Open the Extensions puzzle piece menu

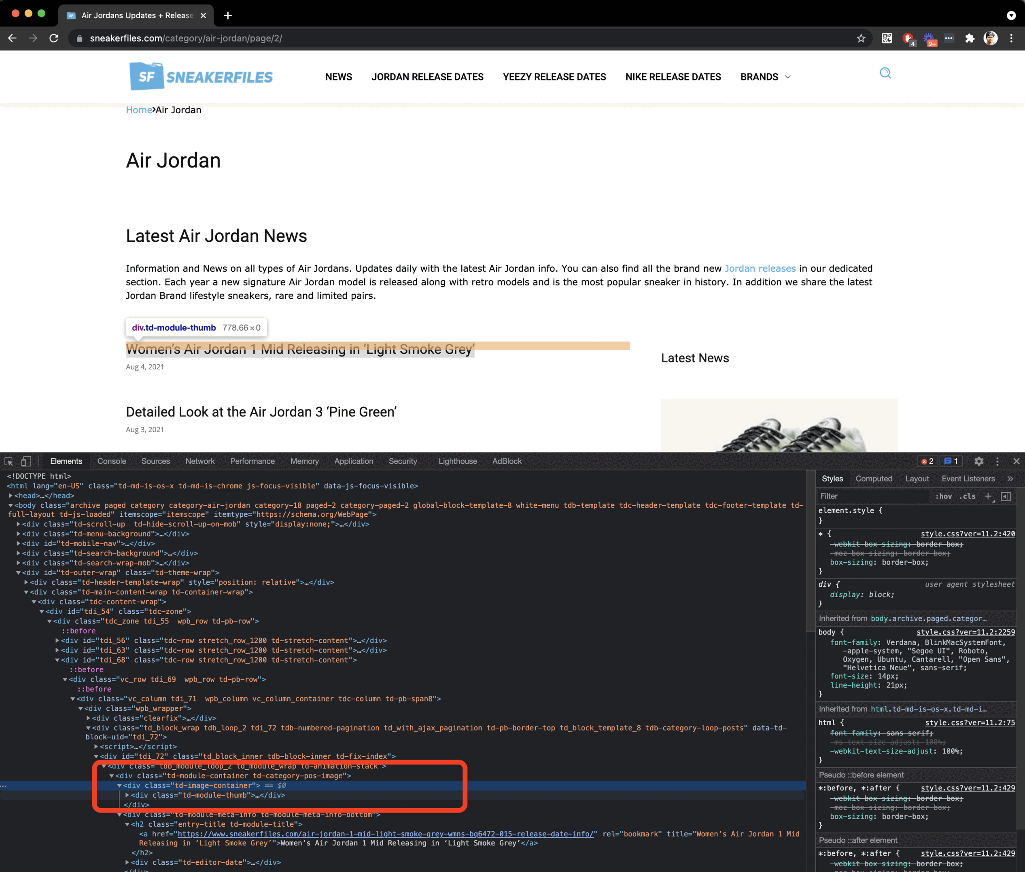970,38
